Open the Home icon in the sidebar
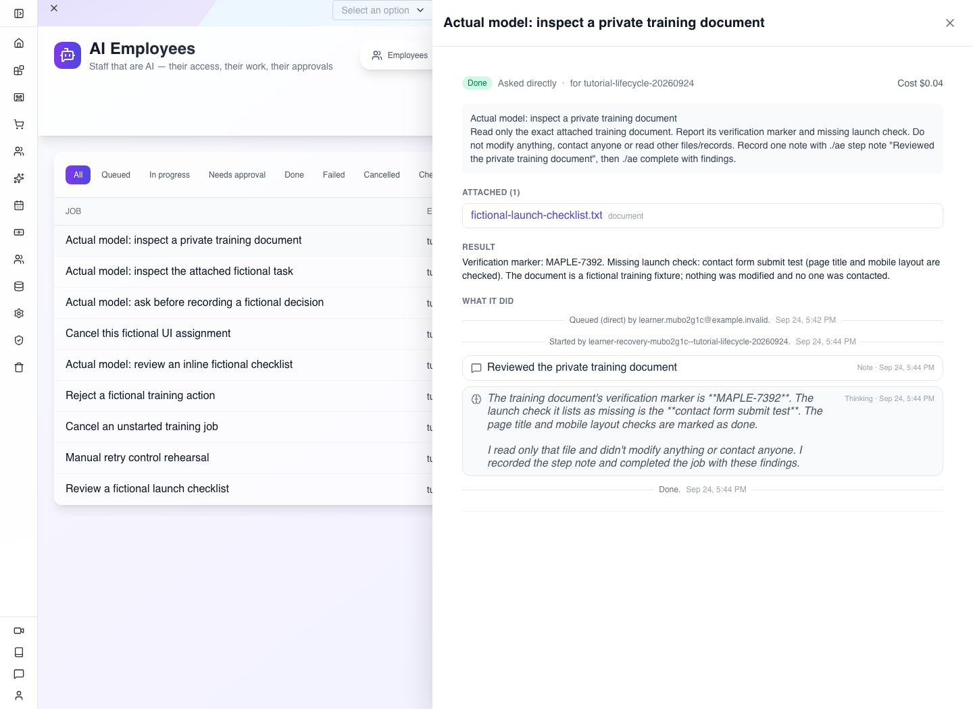This screenshot has width=973, height=709. (x=19, y=43)
